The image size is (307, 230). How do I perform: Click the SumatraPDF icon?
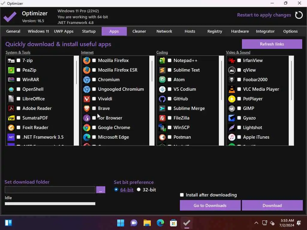tap(11, 118)
